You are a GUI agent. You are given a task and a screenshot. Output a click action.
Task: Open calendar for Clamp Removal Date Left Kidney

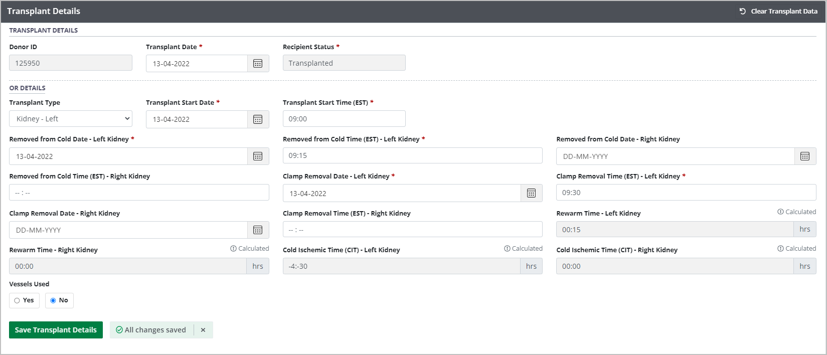tap(531, 194)
